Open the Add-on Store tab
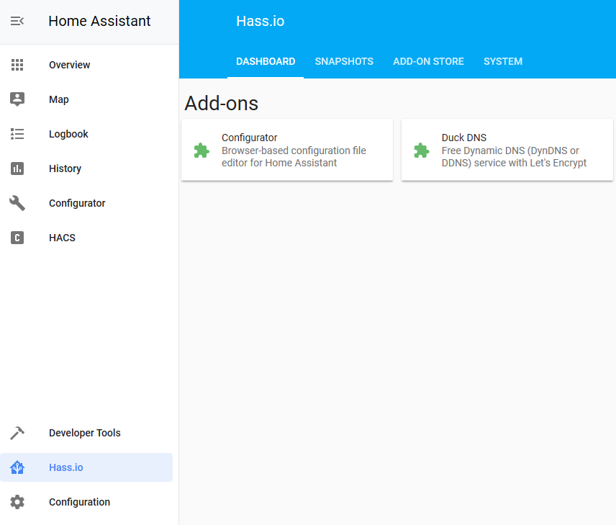Viewport: 616px width, 525px height. tap(428, 61)
